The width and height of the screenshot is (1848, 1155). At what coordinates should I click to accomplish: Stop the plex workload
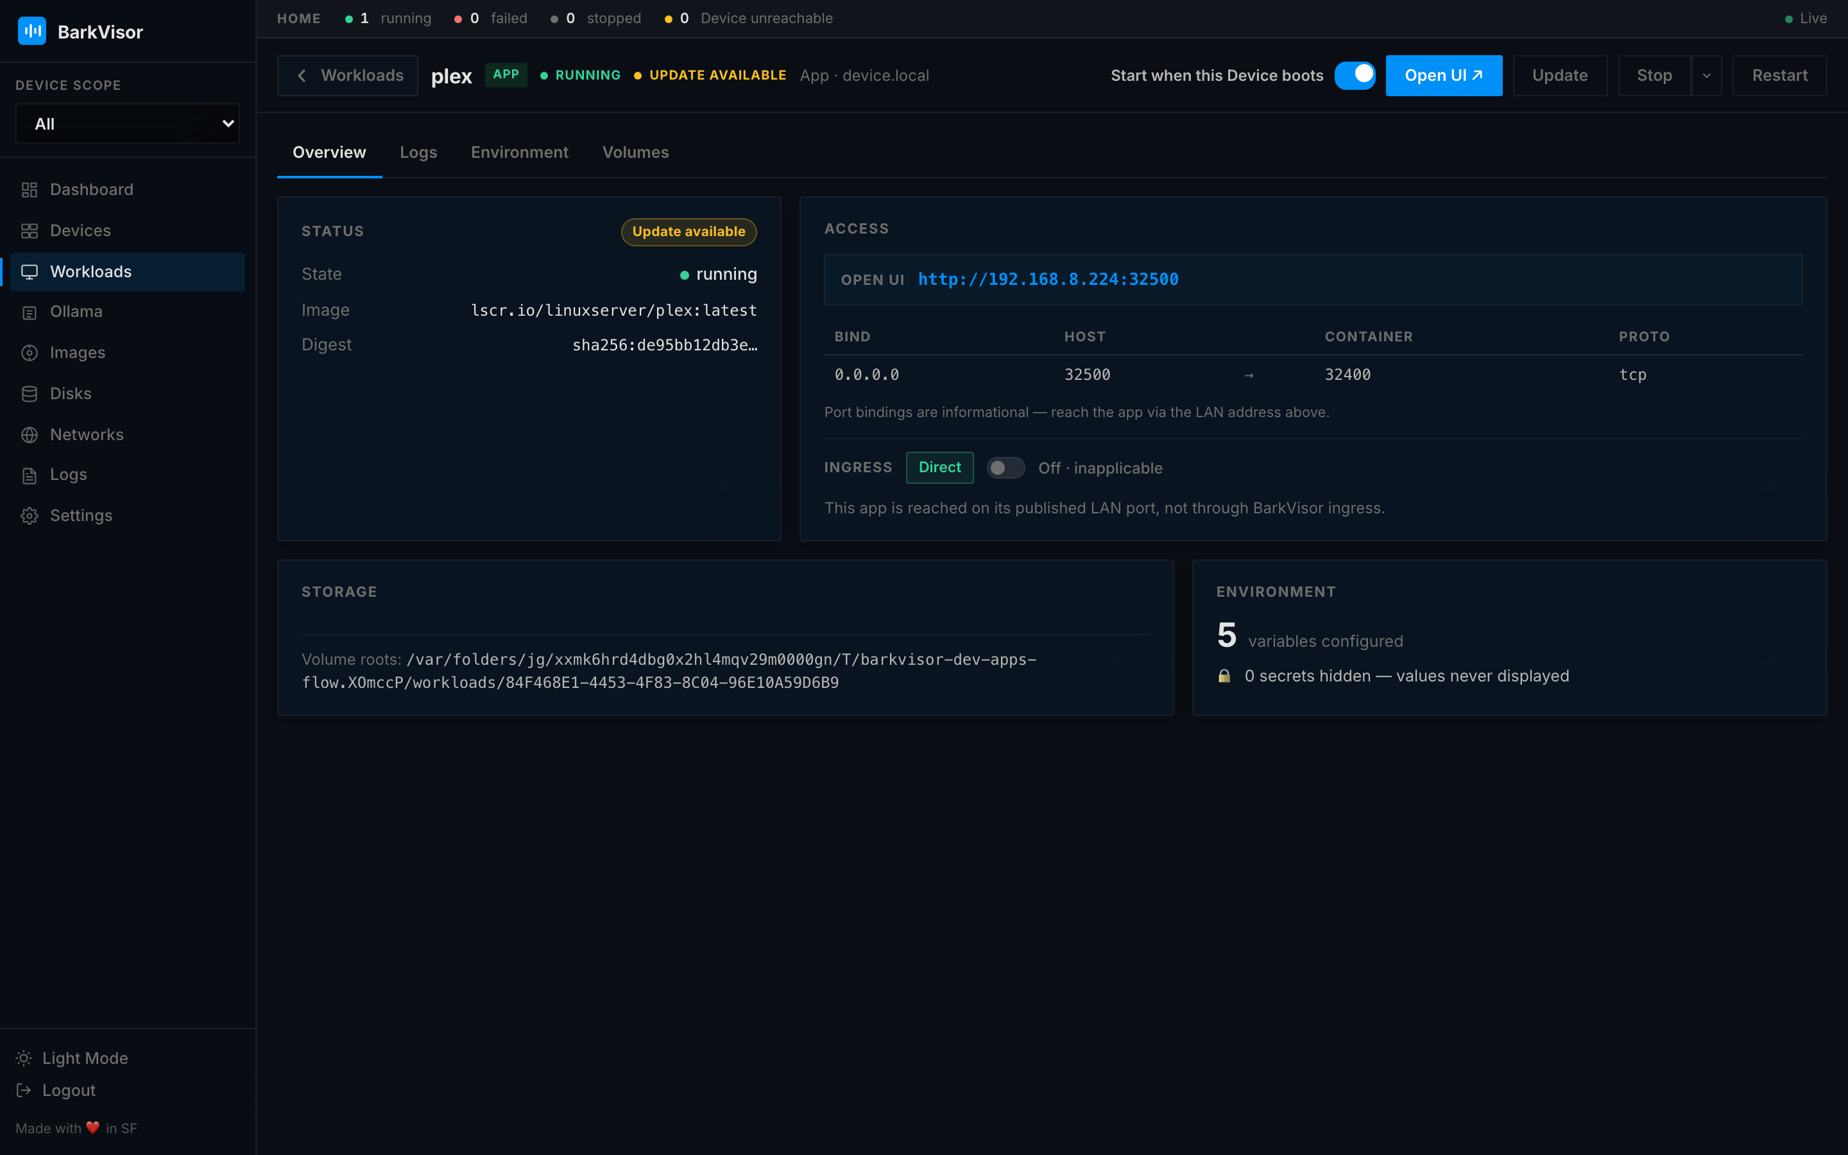(x=1654, y=76)
